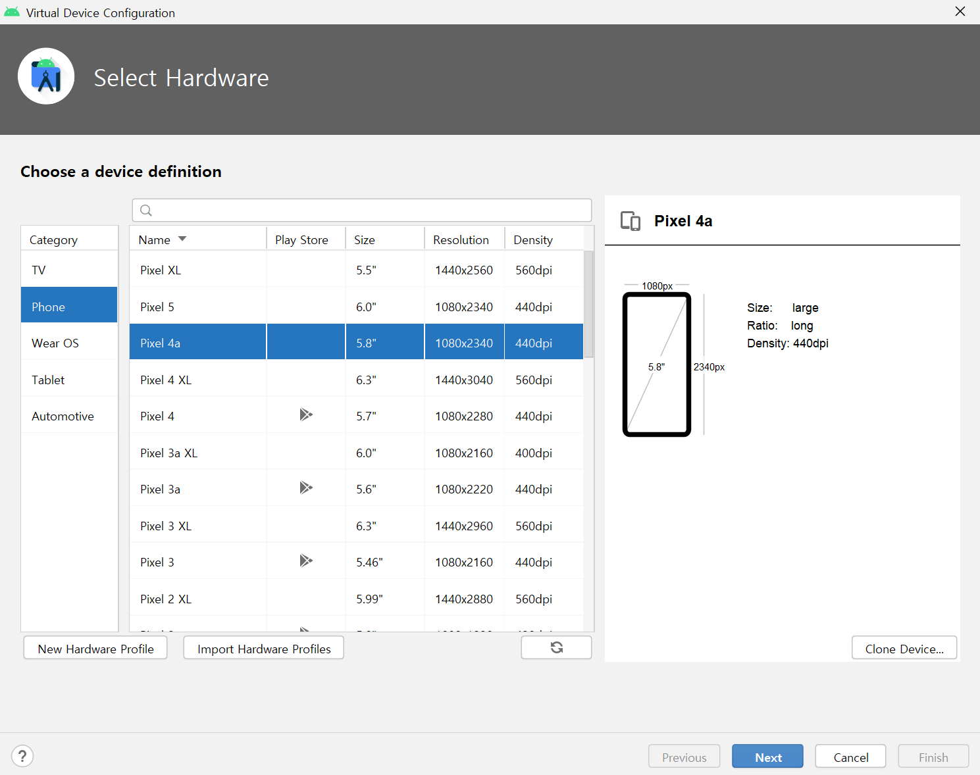
Task: Select the Pixel 5 device
Action: (157, 307)
